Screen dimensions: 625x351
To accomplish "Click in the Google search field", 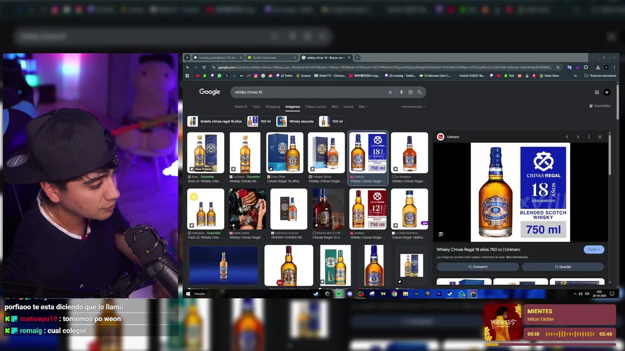I will point(310,92).
